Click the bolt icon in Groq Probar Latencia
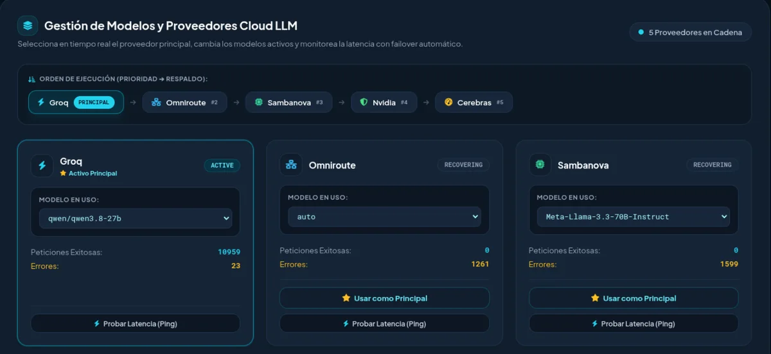The width and height of the screenshot is (771, 354). pyautogui.click(x=97, y=324)
